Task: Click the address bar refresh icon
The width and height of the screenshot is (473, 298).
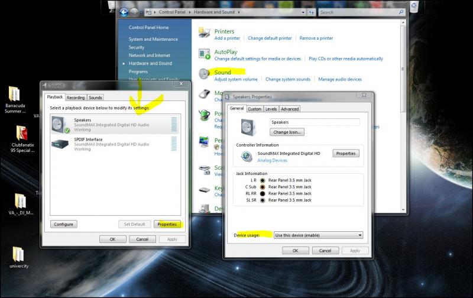Action: [311, 12]
